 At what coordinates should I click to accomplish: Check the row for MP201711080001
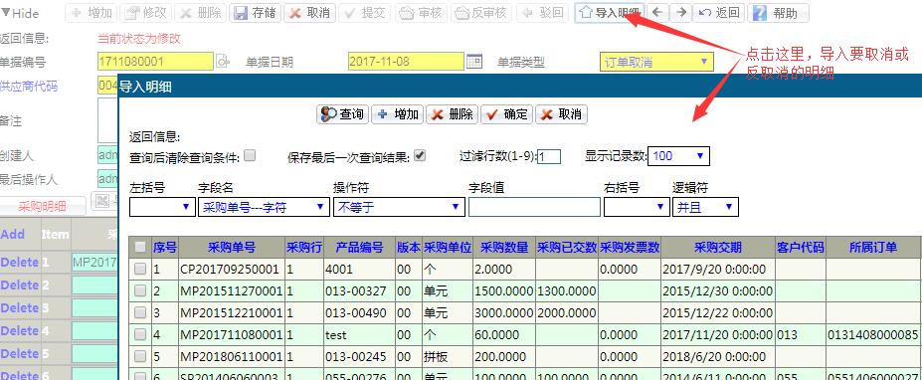(x=140, y=334)
